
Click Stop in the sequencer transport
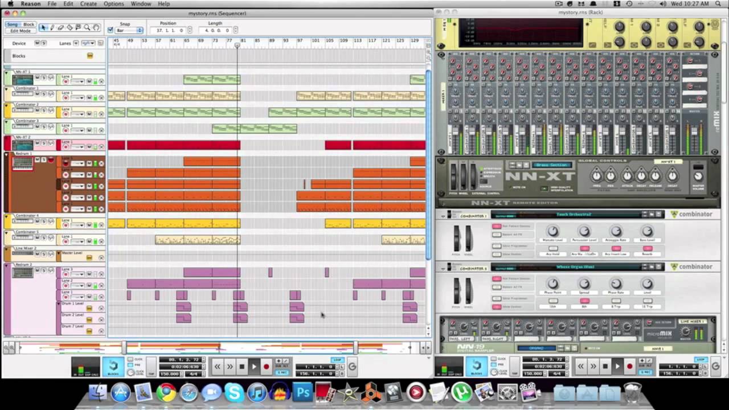pyautogui.click(x=242, y=367)
